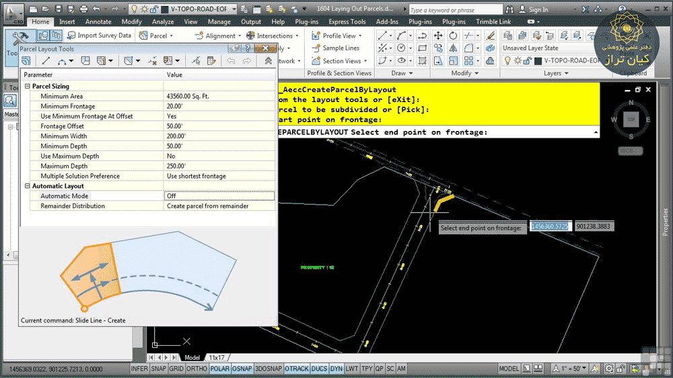Screen dimensions: 673x378
Task: Expand the Modify panel flyout
Action: 464,73
